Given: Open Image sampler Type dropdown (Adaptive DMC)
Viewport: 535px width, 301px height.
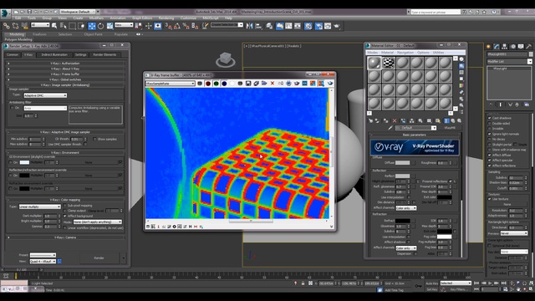Looking at the screenshot, I should click(x=45, y=95).
